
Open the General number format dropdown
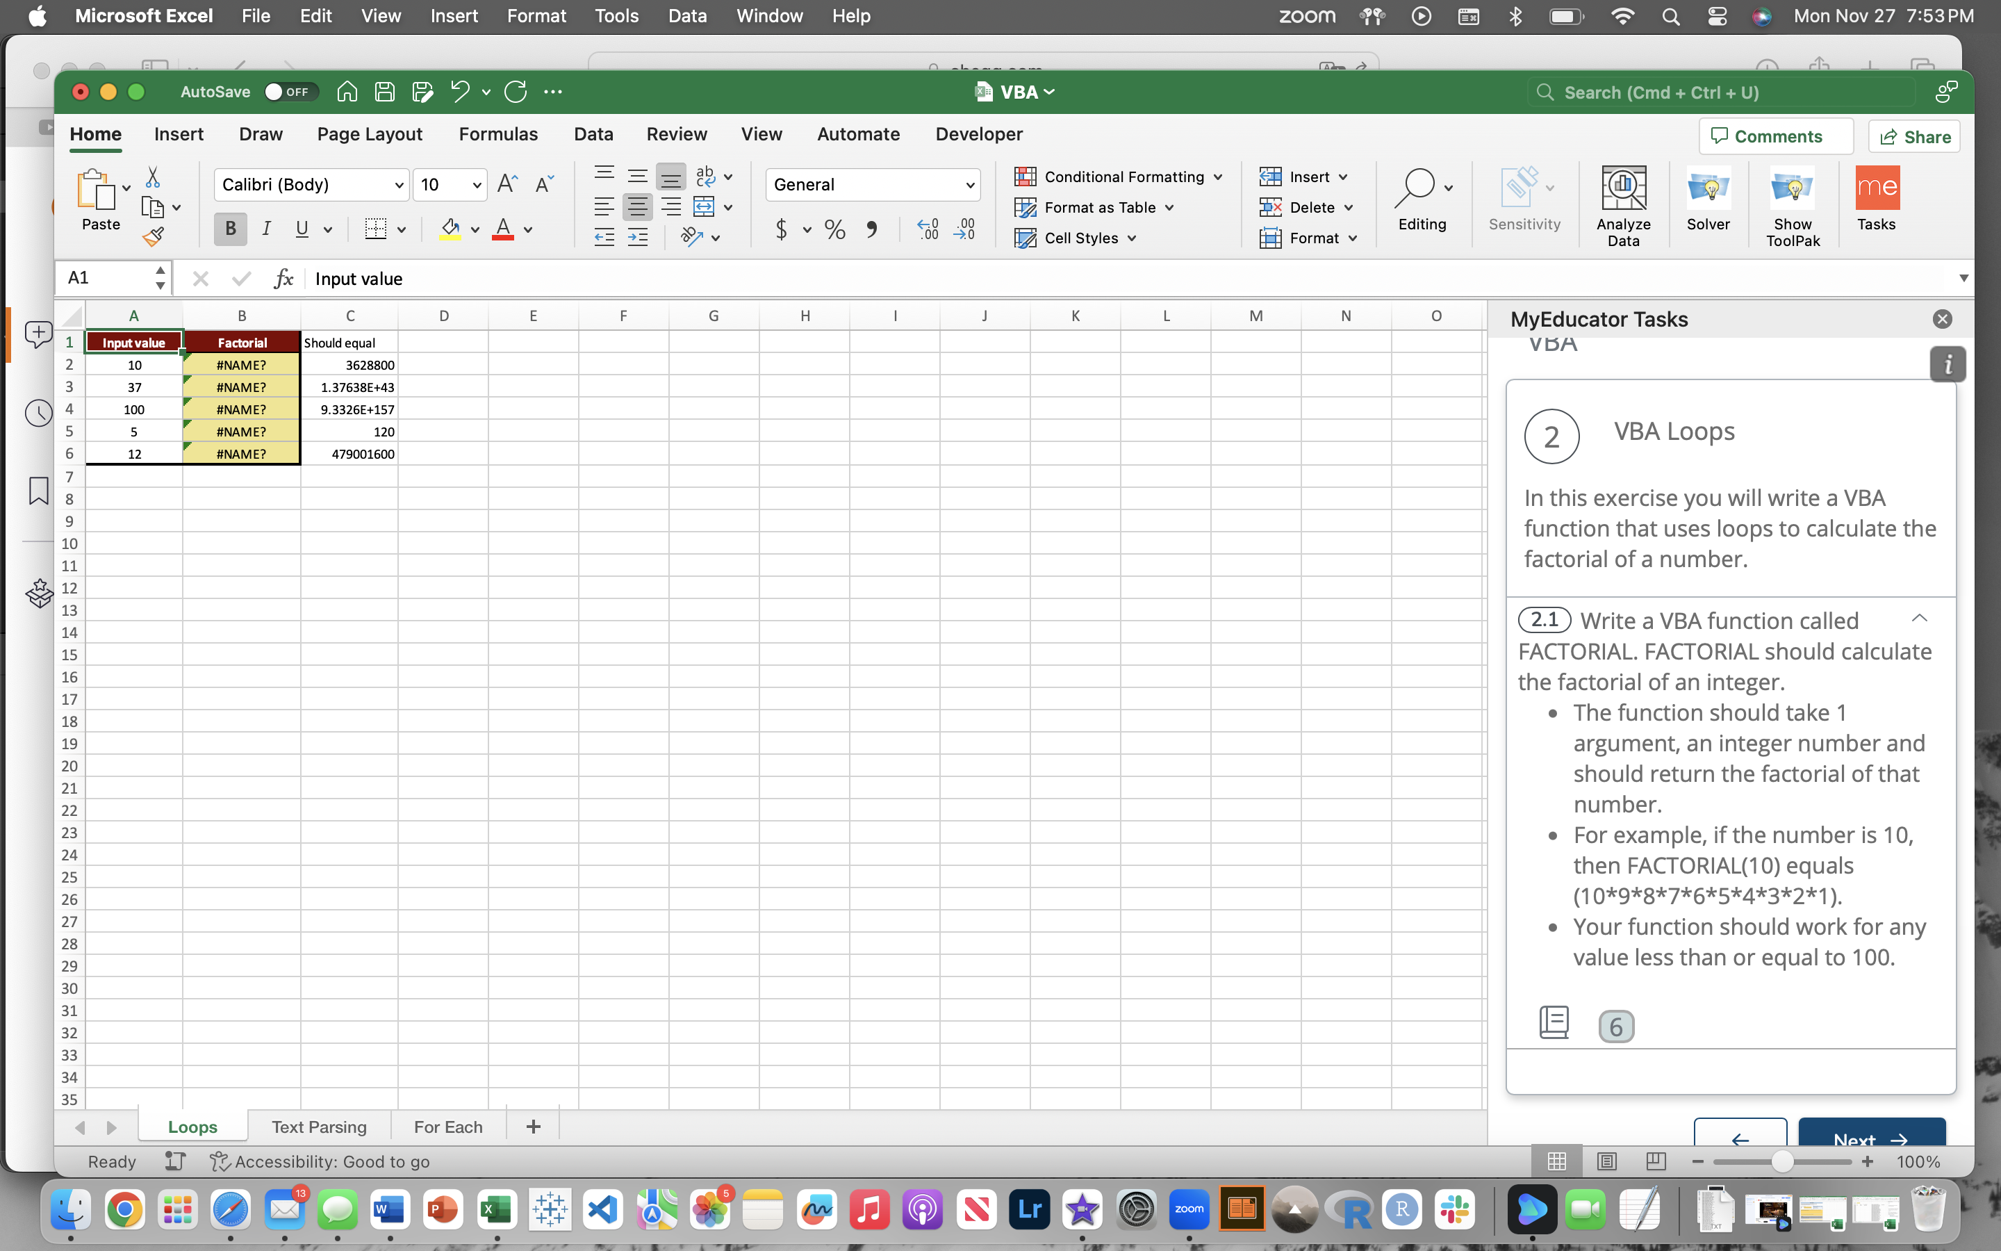(969, 184)
